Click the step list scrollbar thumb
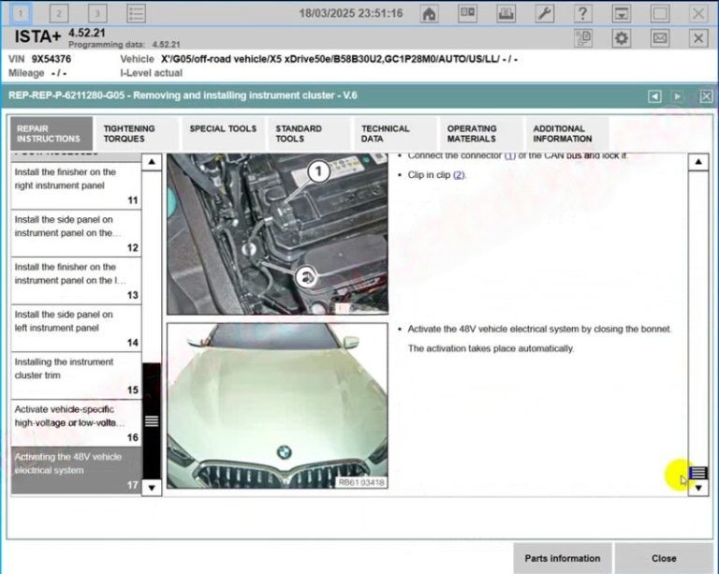The height and width of the screenshot is (574, 719). pyautogui.click(x=152, y=420)
